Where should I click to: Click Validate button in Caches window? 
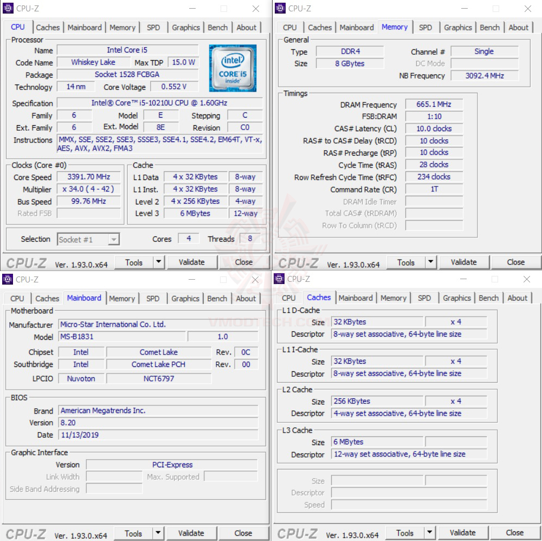pos(463,532)
